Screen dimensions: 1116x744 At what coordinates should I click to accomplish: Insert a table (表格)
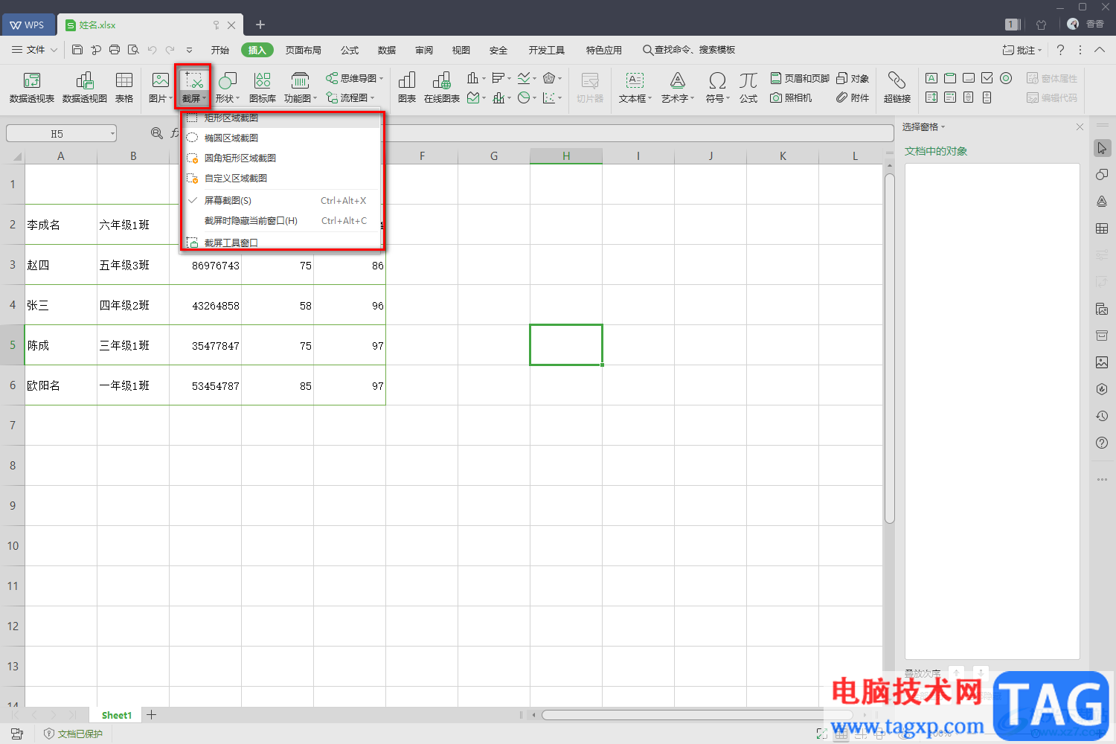124,87
